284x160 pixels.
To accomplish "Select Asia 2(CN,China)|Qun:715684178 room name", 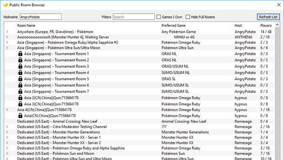I will point(51,98).
